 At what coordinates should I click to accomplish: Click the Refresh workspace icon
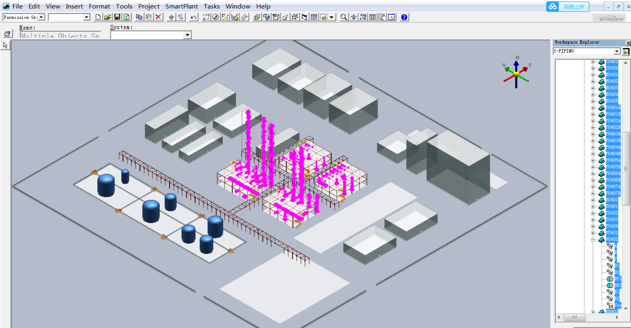(x=127, y=17)
